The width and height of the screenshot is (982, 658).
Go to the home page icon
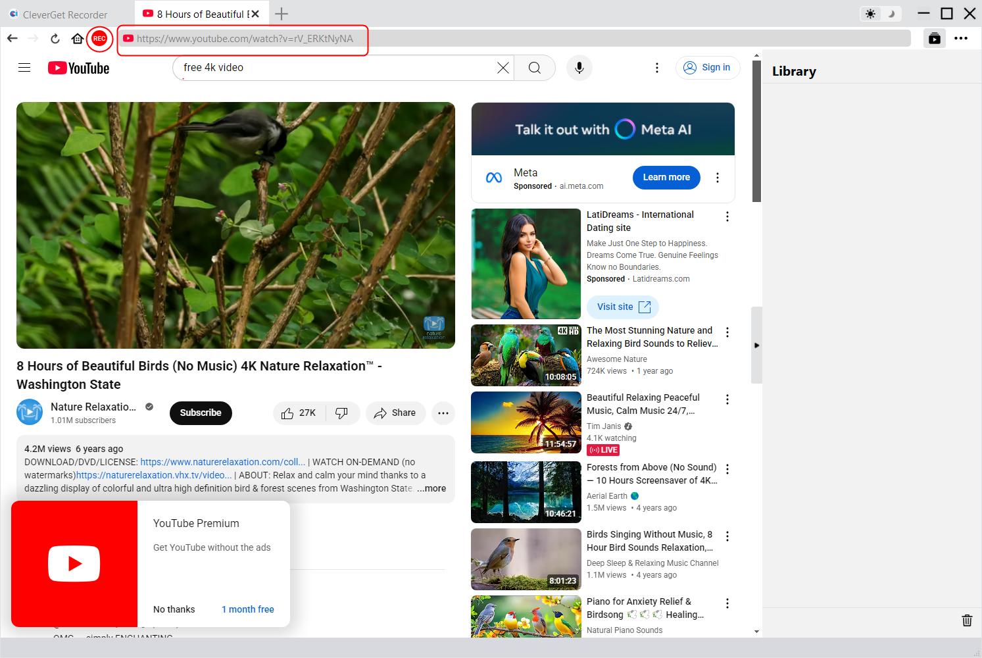pos(77,39)
